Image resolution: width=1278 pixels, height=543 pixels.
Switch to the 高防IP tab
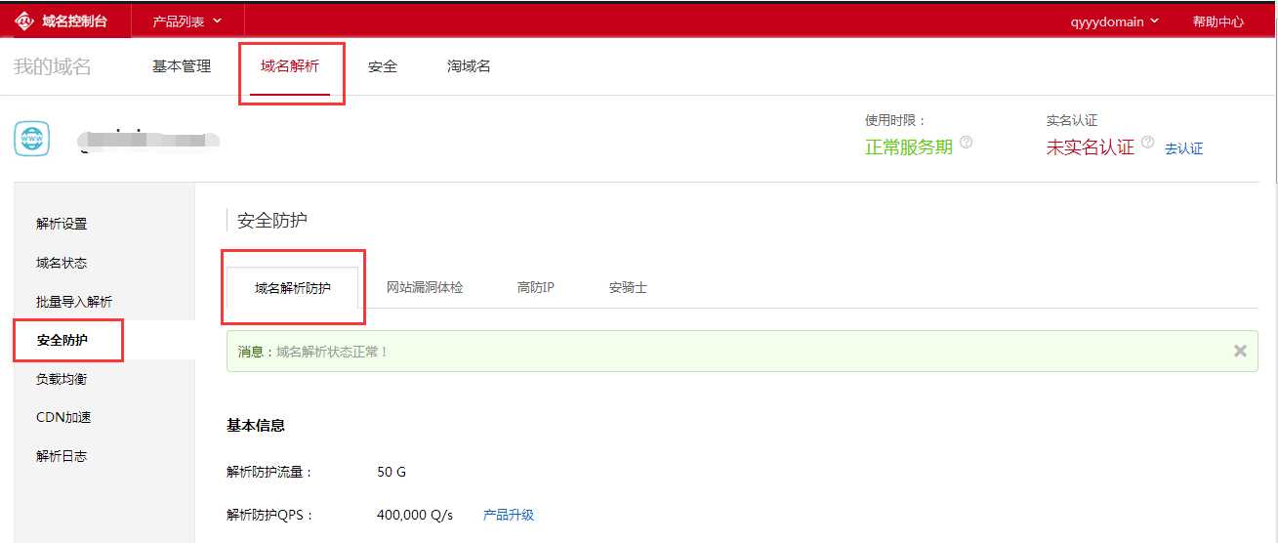point(536,288)
